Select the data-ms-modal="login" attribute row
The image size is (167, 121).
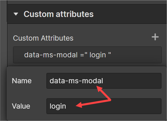pyautogui.click(x=87, y=55)
